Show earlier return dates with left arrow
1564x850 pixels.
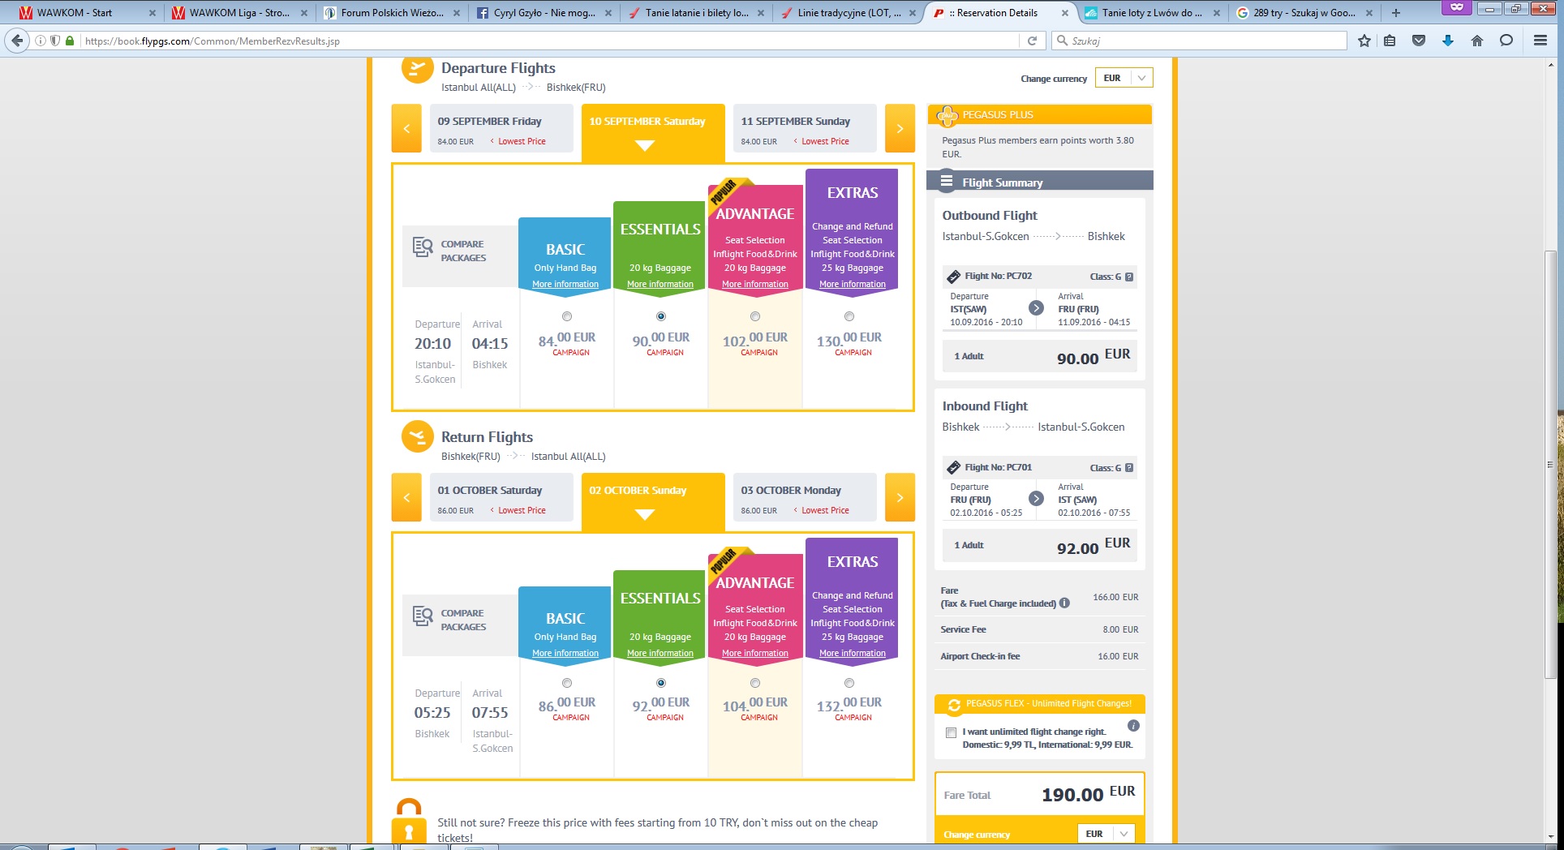click(x=406, y=497)
